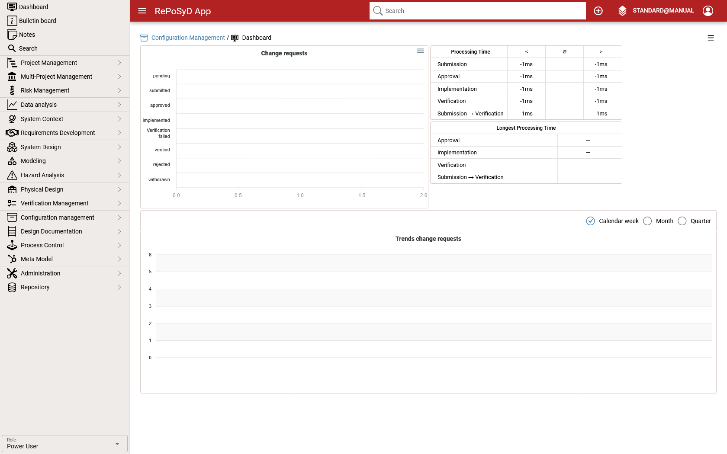This screenshot has width=727, height=454.
Task: Click the Modeling shapes icon
Action: 12,161
